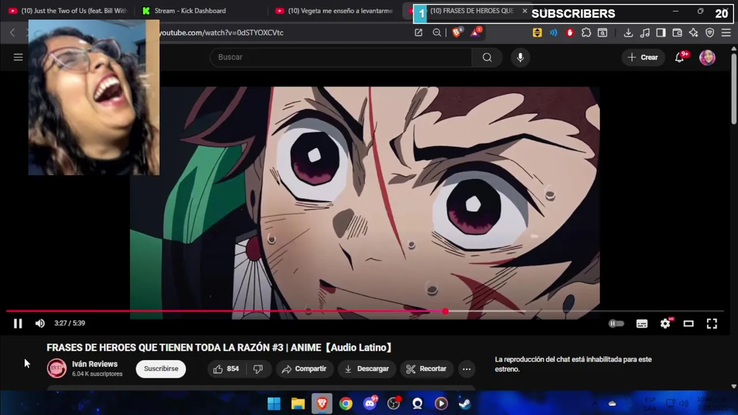738x415 pixels.
Task: Click the Buscar search field
Action: [x=341, y=57]
